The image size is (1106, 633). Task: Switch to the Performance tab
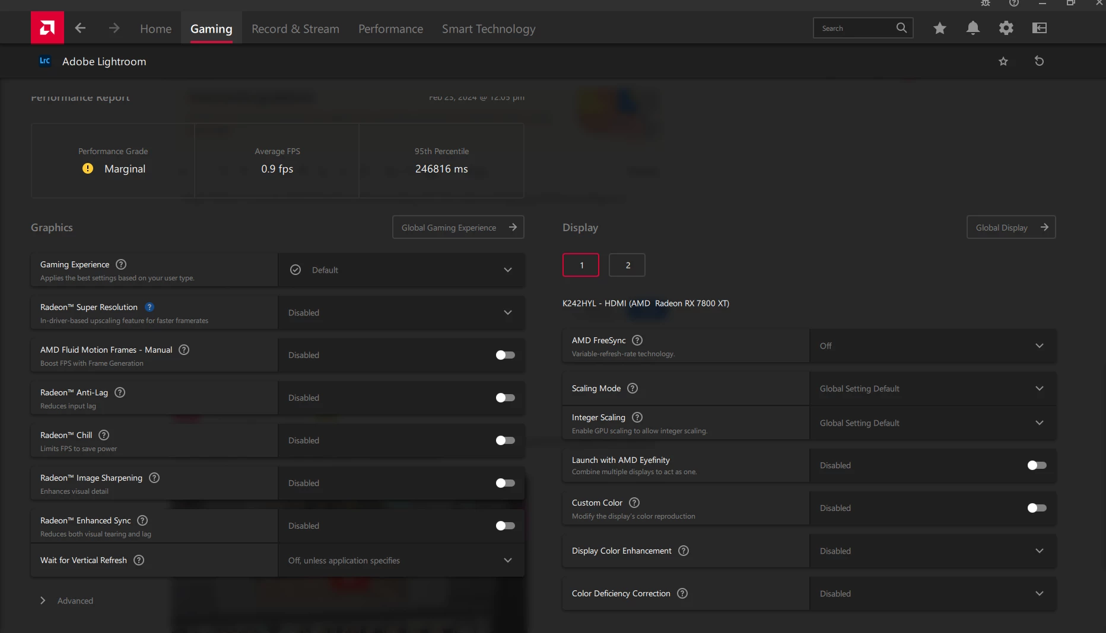coord(390,28)
